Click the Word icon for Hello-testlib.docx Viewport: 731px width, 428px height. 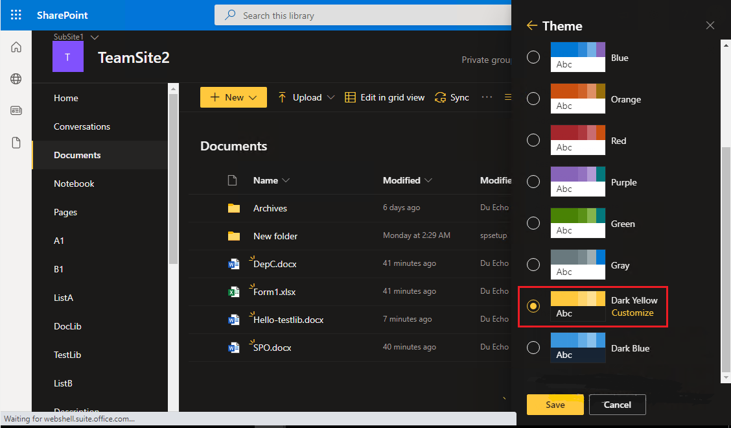pos(233,320)
